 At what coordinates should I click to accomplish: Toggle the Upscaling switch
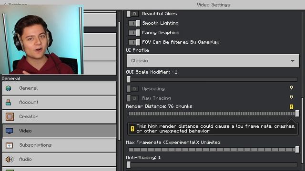click(x=132, y=89)
